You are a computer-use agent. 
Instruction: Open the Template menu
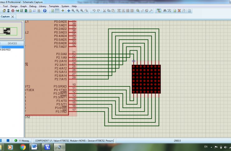tap(54, 6)
